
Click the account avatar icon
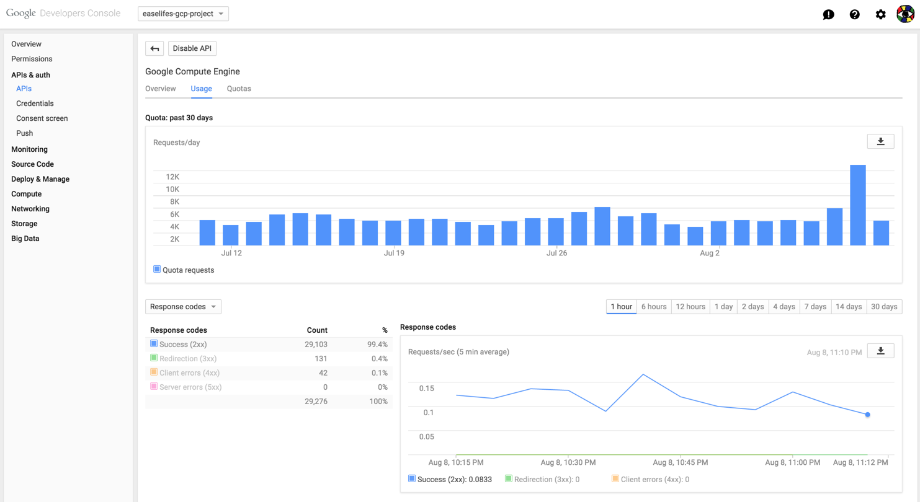click(x=905, y=14)
